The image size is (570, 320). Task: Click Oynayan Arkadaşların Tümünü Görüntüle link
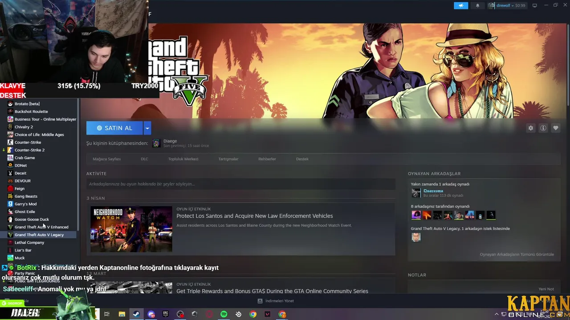coord(517,254)
